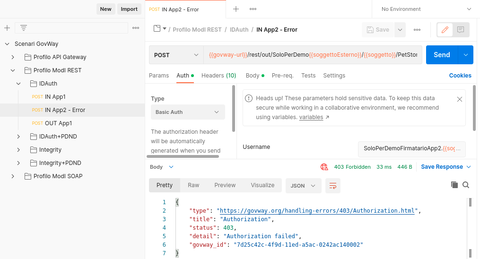The image size is (480, 259).
Task: Click the info icon in the heads-up notice
Action: 249,98
